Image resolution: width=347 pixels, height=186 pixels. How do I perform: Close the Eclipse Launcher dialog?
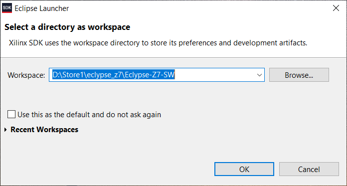point(336,8)
